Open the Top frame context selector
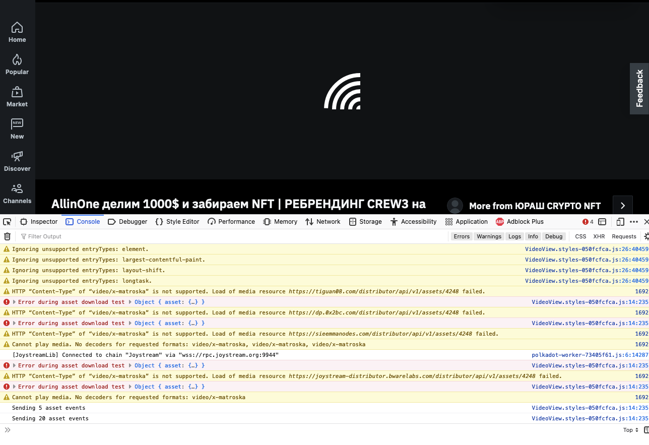Image resolution: width=649 pixels, height=445 pixels. (x=630, y=430)
